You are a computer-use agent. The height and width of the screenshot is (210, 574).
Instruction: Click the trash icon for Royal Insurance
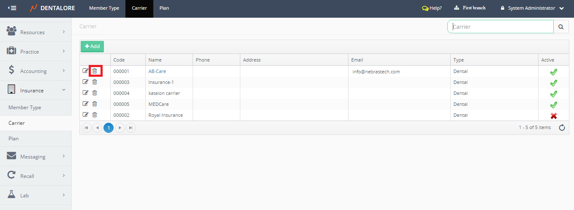(95, 115)
